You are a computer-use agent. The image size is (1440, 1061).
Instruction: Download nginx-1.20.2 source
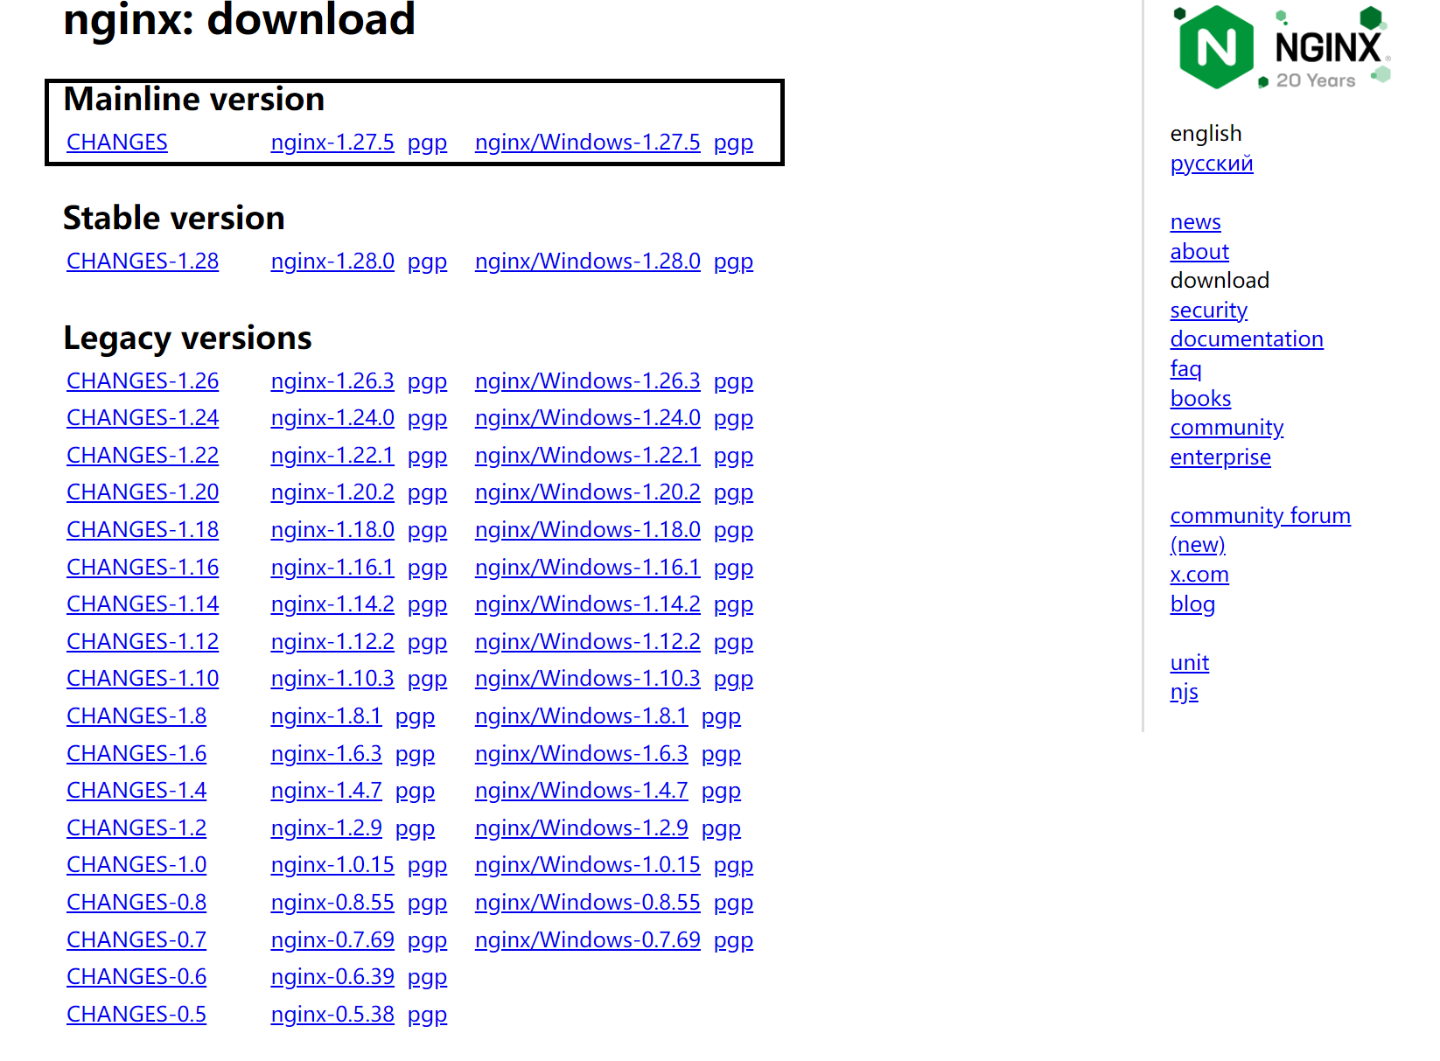point(332,492)
